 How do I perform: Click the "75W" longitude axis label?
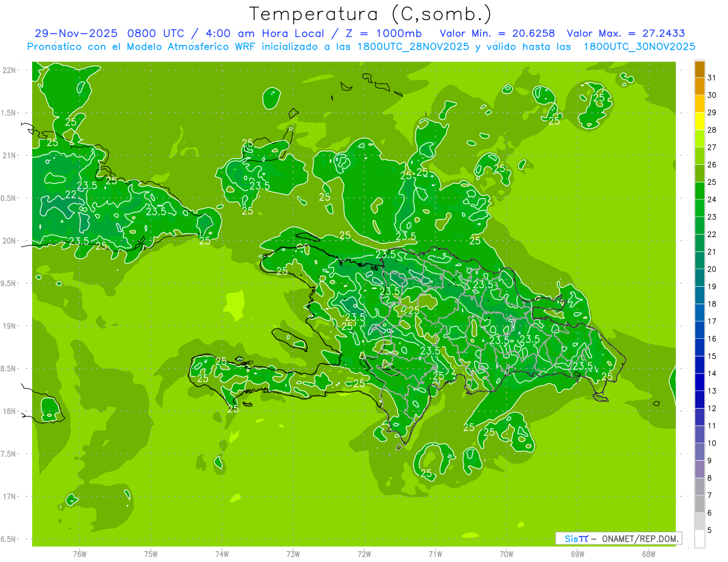click(x=151, y=554)
